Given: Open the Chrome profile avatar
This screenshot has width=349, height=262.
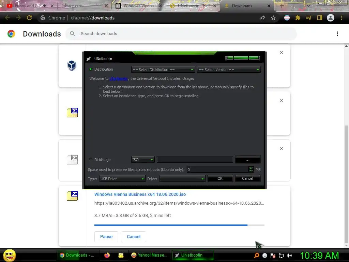Looking at the screenshot, I should pos(331,18).
